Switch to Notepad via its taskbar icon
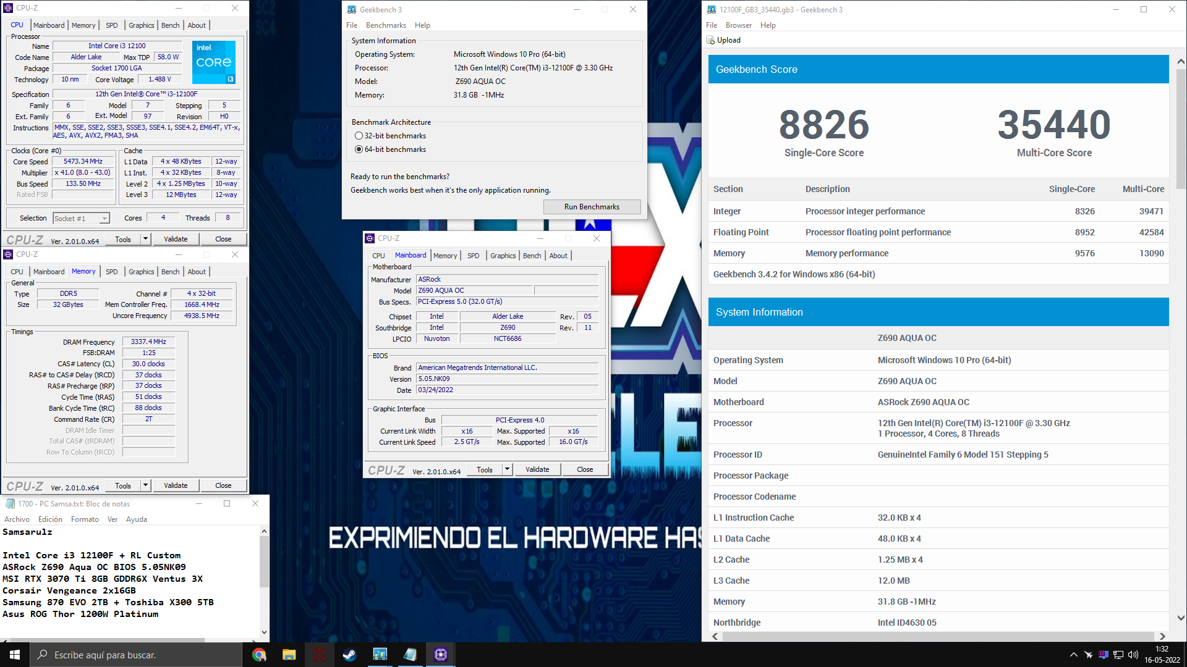 point(411,655)
